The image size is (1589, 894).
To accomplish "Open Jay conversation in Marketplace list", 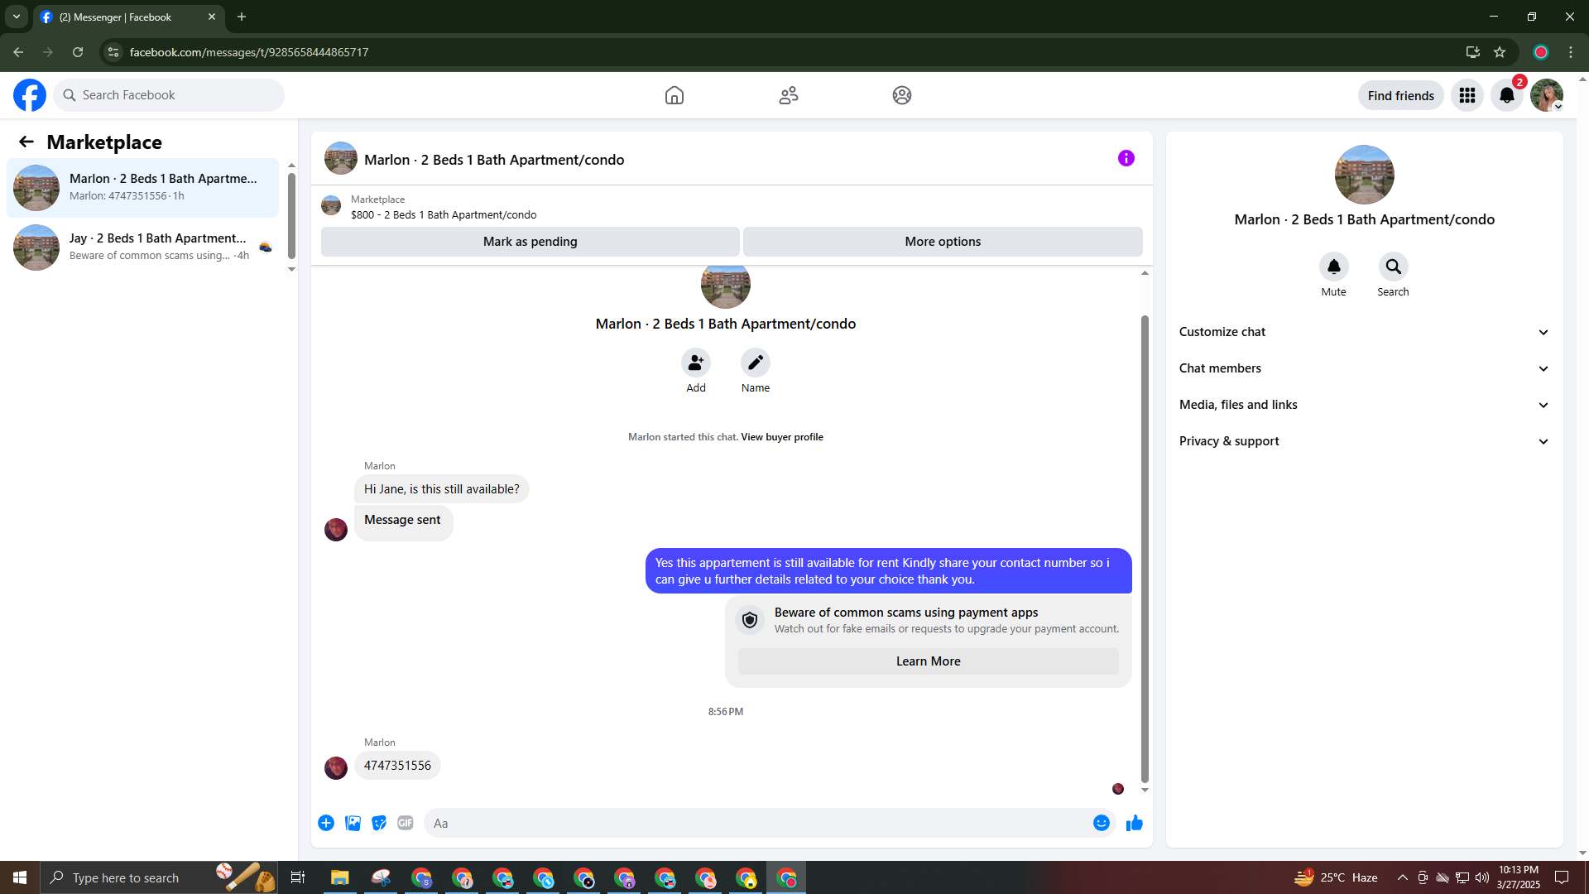I will pyautogui.click(x=143, y=248).
